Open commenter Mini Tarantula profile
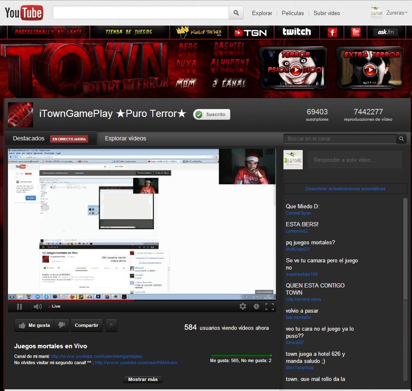412x391 pixels. click(x=299, y=368)
